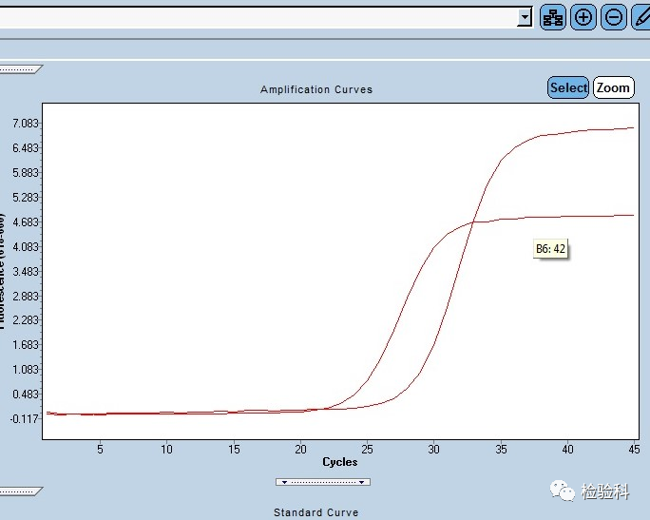Click the B6: 42 tooltip label
The height and width of the screenshot is (520, 650).
[x=550, y=249]
